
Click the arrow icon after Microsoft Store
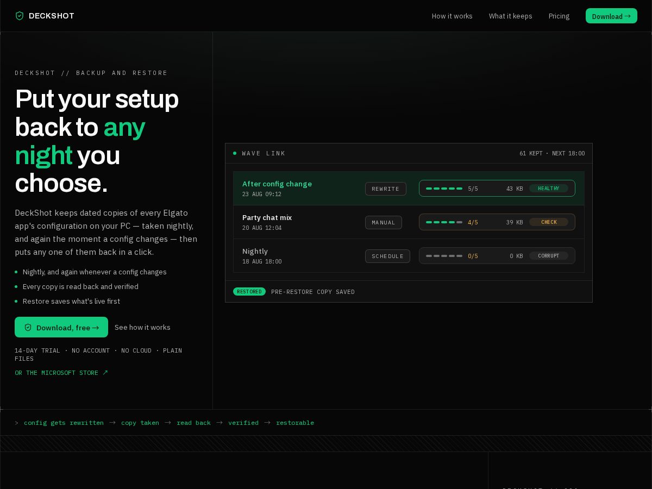tap(105, 373)
